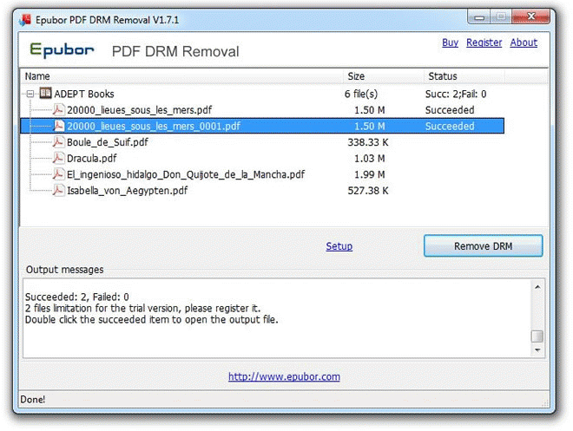Minimize the Epubor window
The image size is (573, 431).
(479, 16)
